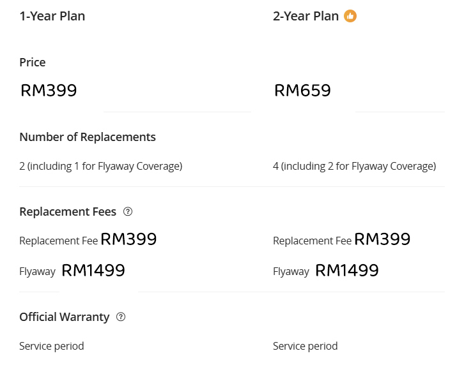The height and width of the screenshot is (365, 464).
Task: Click the '4 (including 2 for Flyaway Coverage)' text
Action: pos(355,166)
